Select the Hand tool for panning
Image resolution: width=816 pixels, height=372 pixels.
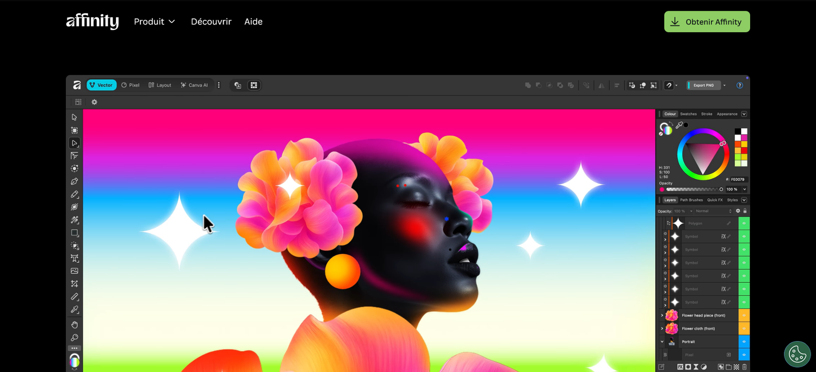[75, 325]
